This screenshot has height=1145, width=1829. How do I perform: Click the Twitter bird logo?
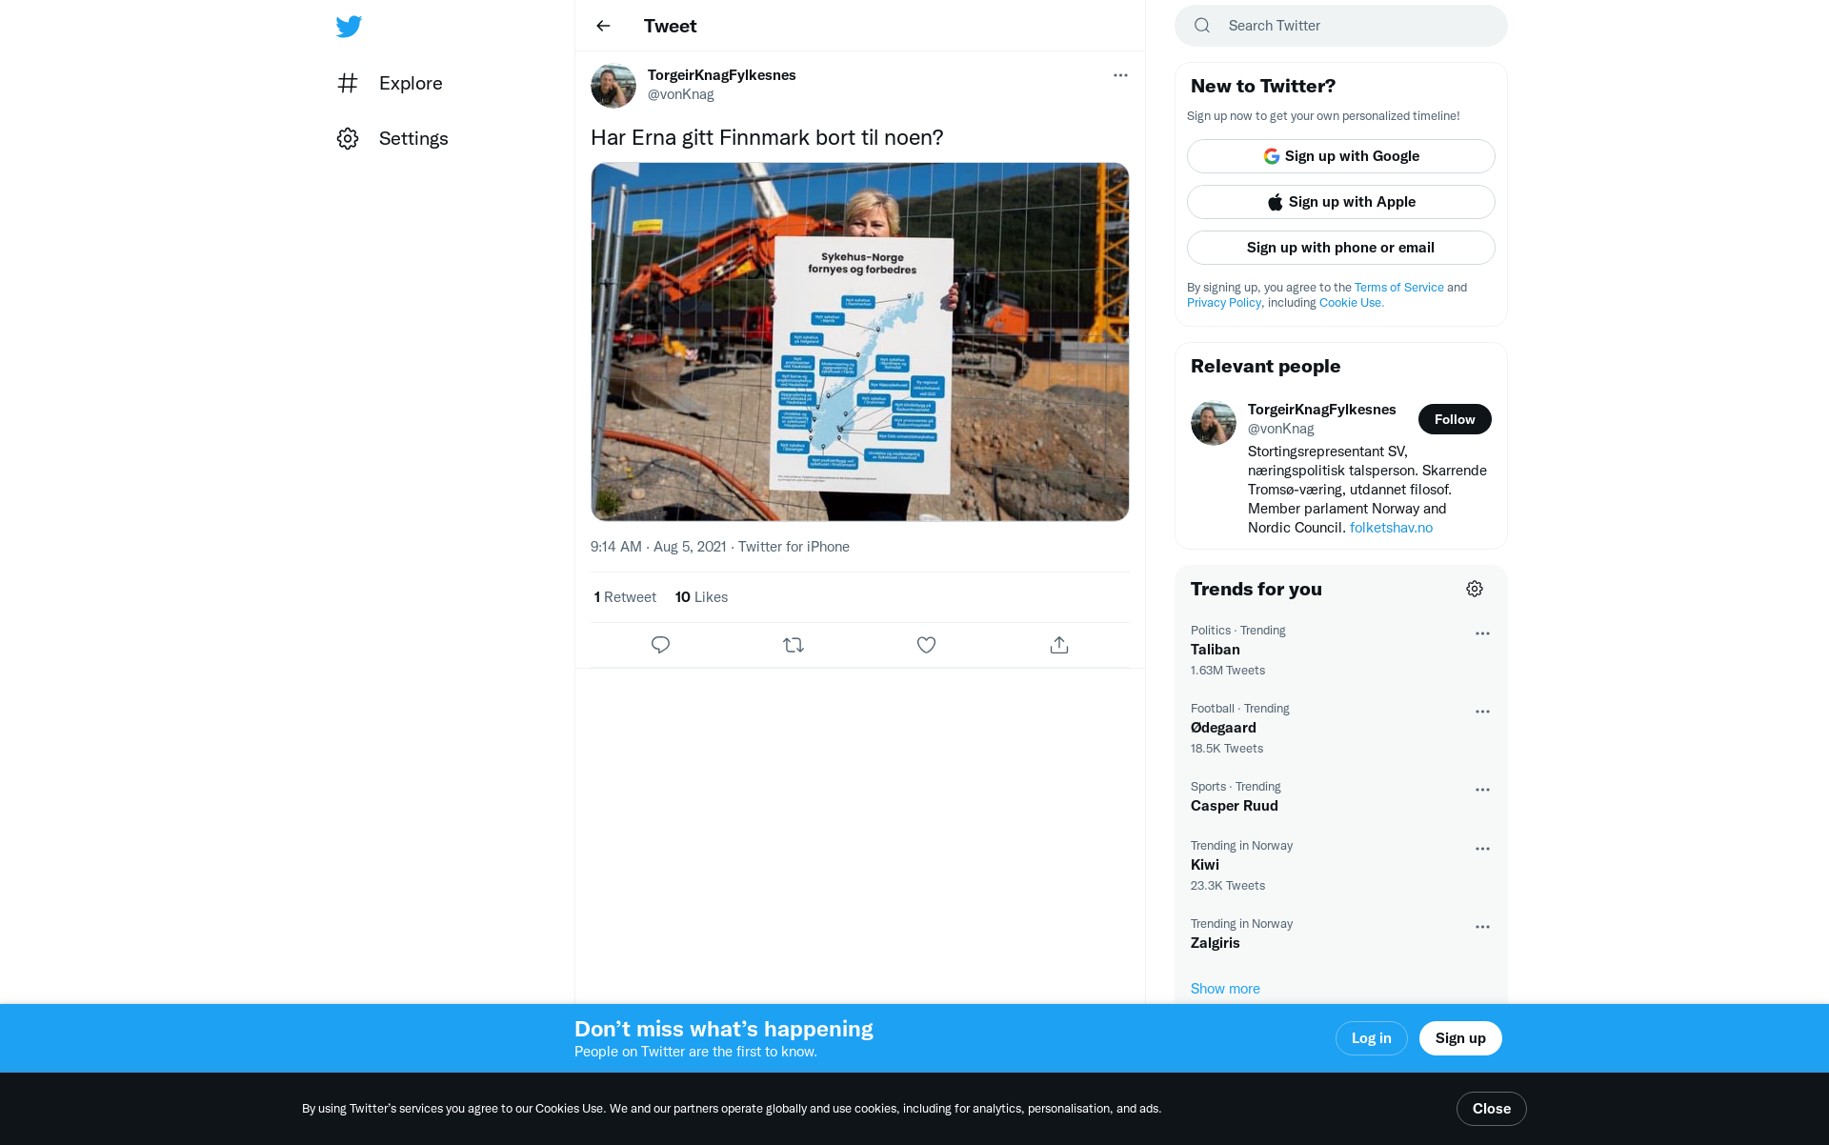pyautogui.click(x=349, y=26)
